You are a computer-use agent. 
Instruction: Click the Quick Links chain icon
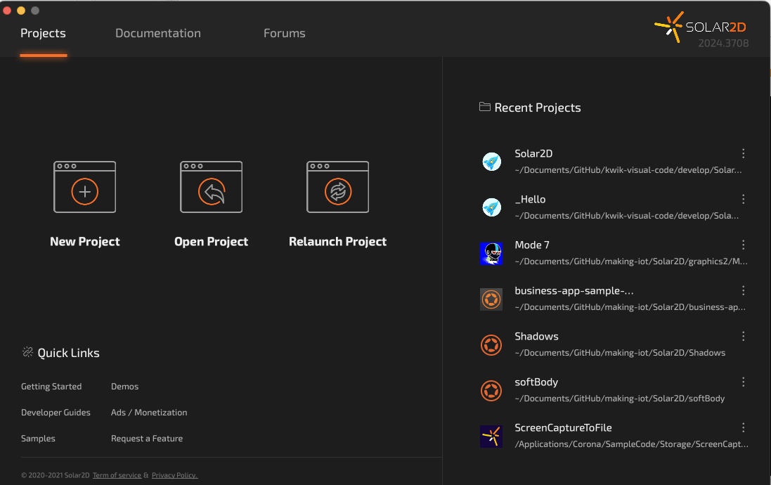(x=27, y=351)
